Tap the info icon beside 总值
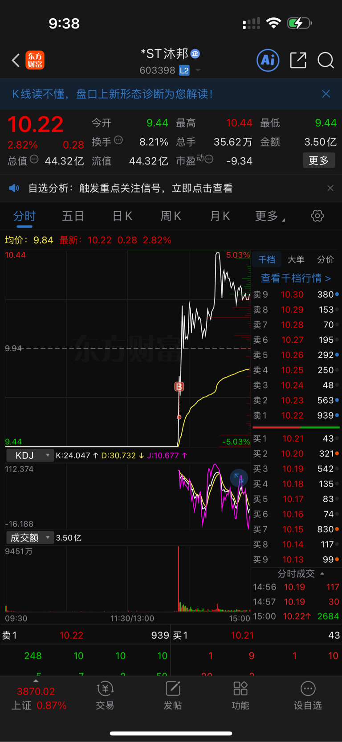This screenshot has height=742, width=342. tap(34, 160)
